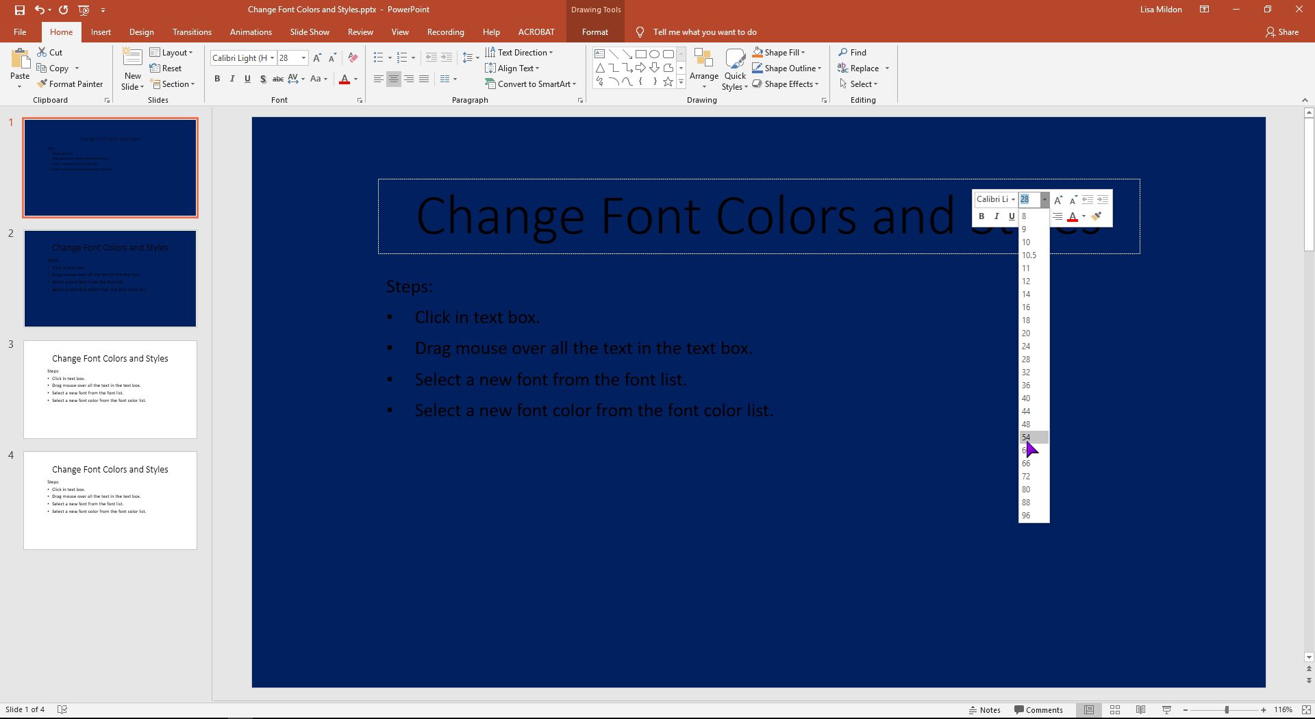Toggle Bold in the ribbon Font group
Screen dimensions: 1315x719
(217, 79)
